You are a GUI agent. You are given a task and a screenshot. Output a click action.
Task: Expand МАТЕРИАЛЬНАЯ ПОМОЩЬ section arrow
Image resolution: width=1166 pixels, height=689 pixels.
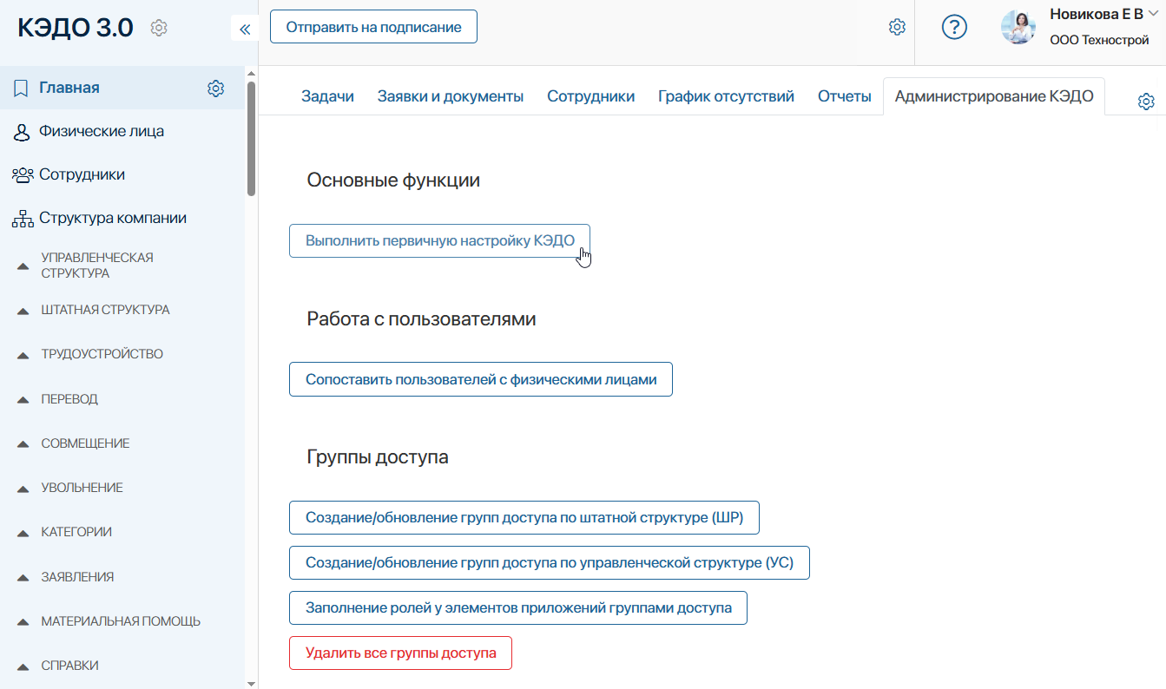point(23,622)
